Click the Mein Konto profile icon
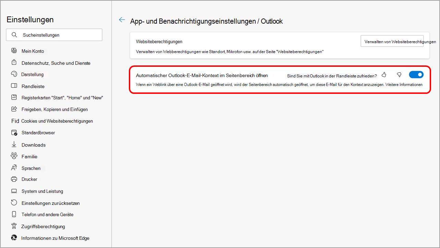The image size is (440, 248). (14, 51)
